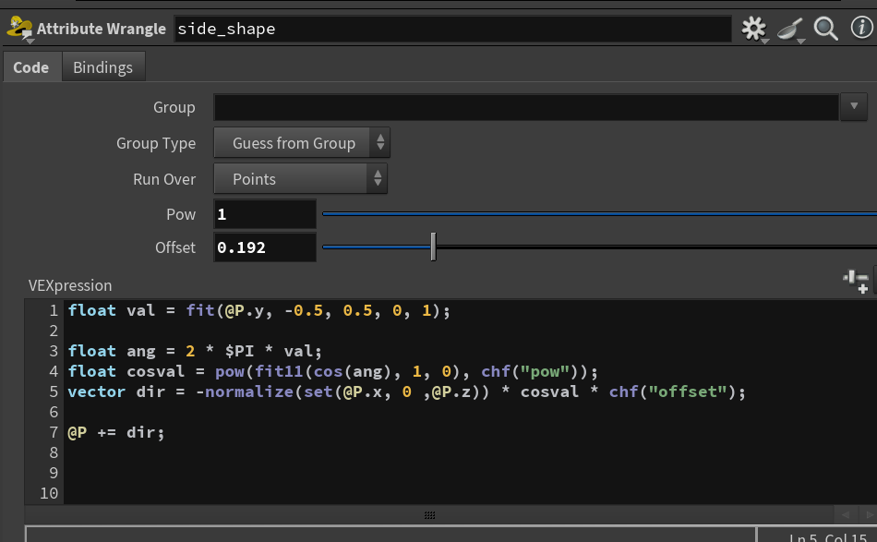Click the Group parameter label
This screenshot has height=542, width=877.
[174, 107]
